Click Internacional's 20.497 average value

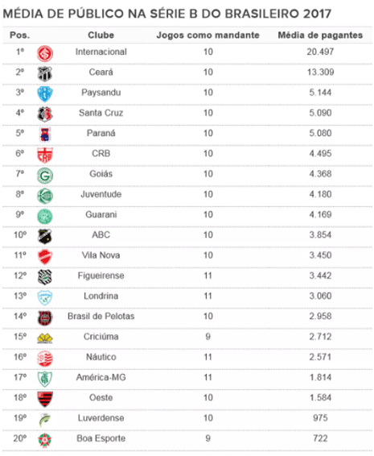click(320, 52)
